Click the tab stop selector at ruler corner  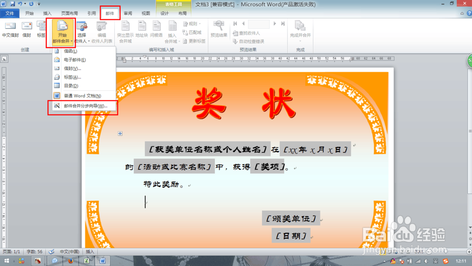(x=4, y=58)
